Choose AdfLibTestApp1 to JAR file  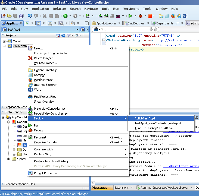click(161, 128)
